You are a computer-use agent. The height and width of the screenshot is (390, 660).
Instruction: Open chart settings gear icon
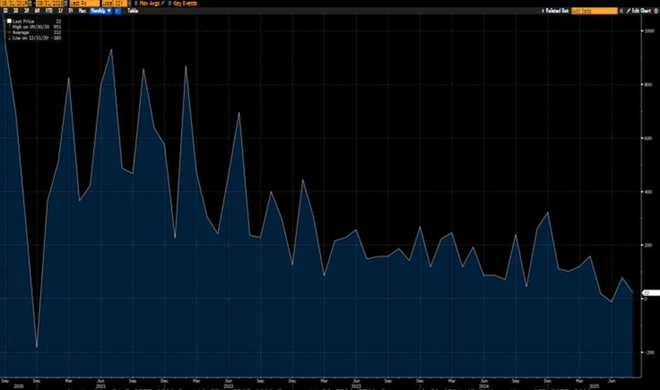(654, 11)
